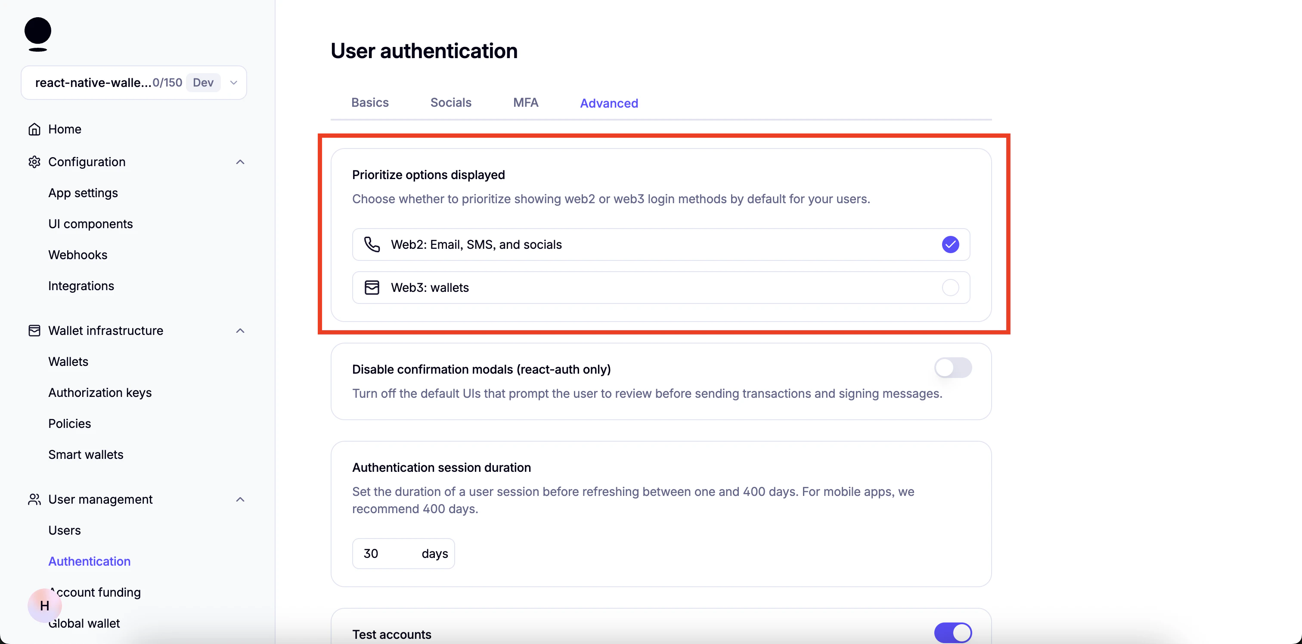Click the phone icon beside Web2 option

point(372,244)
